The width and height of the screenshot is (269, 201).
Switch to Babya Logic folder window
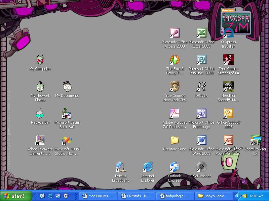[x=214, y=196]
